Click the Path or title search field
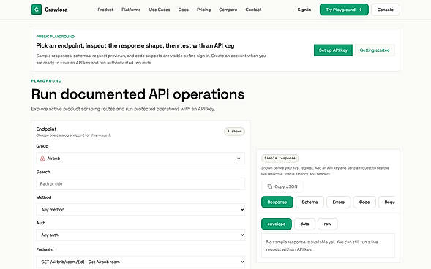The width and height of the screenshot is (431, 269). 140,184
